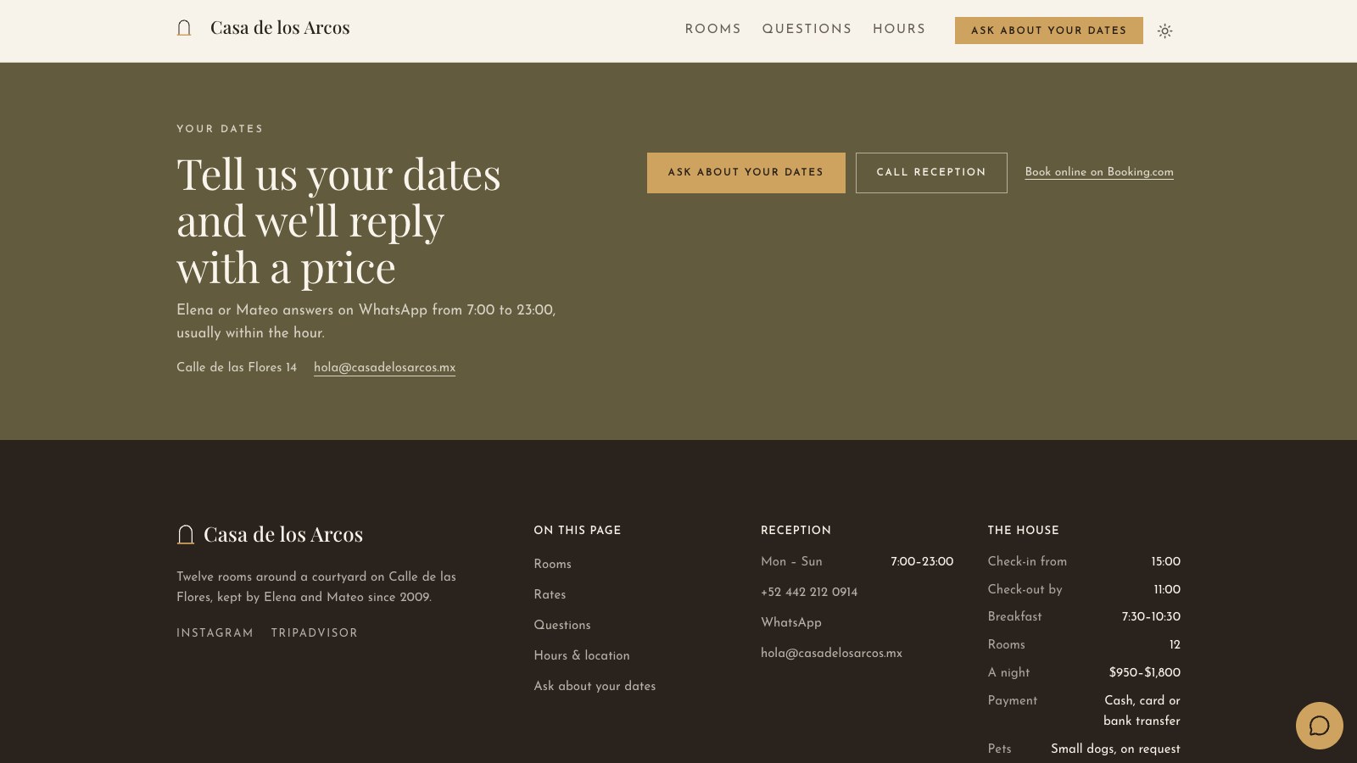Go to Questions in the top navigation
This screenshot has width=1357, height=763.
[x=807, y=29]
